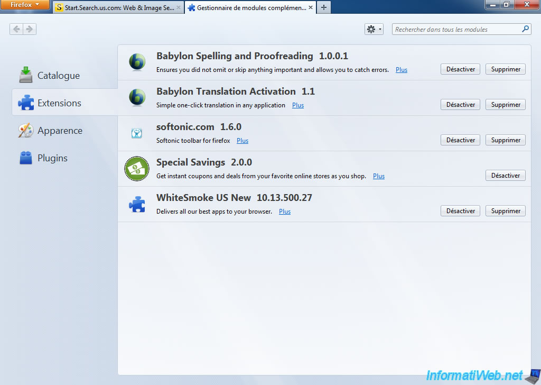Viewport: 541px width, 385px height.
Task: Click the softonic.com extension icon
Action: 137,133
